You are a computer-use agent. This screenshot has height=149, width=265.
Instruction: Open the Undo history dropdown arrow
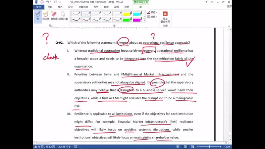(x=51, y=2)
